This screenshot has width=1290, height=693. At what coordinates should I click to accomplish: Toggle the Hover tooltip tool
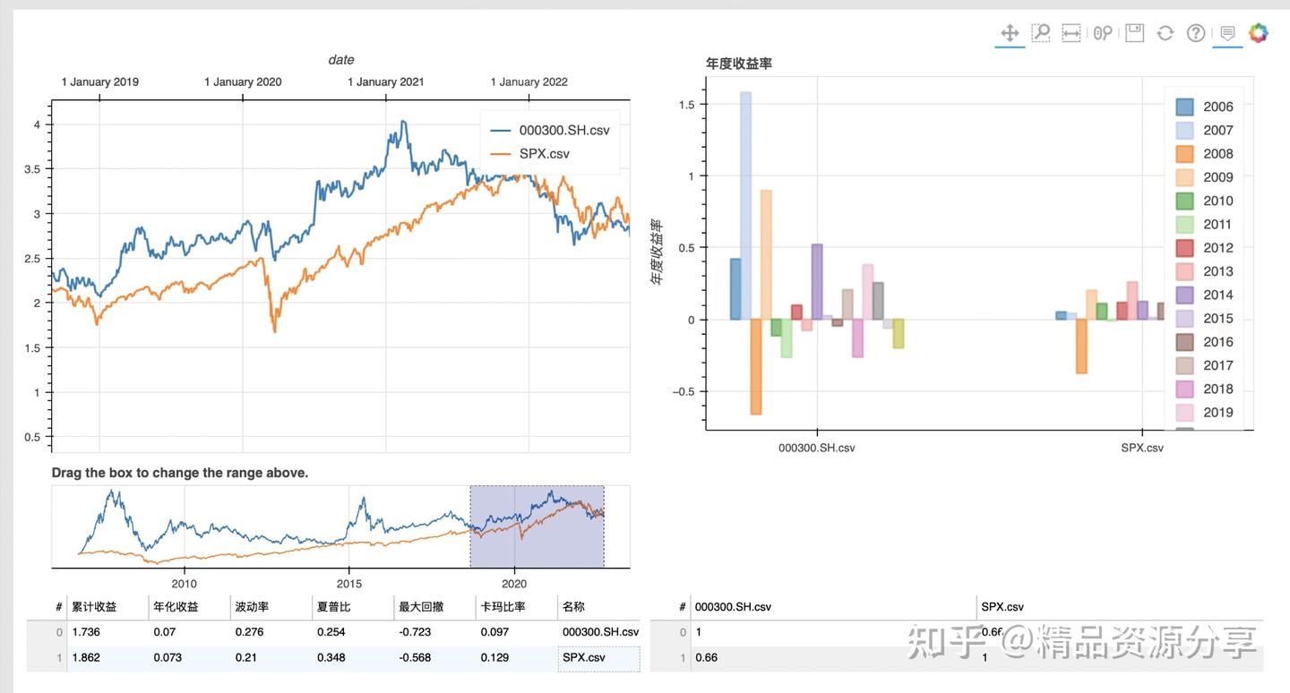pyautogui.click(x=1227, y=33)
